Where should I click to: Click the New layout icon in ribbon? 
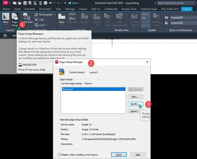click(6, 16)
